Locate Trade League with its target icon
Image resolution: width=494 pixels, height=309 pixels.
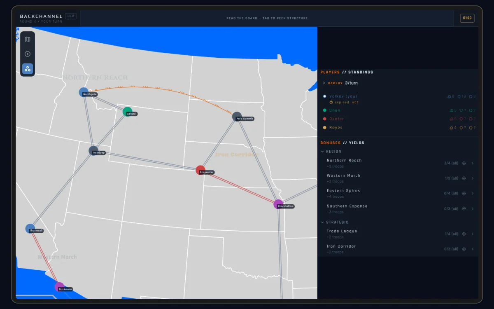pos(464,234)
